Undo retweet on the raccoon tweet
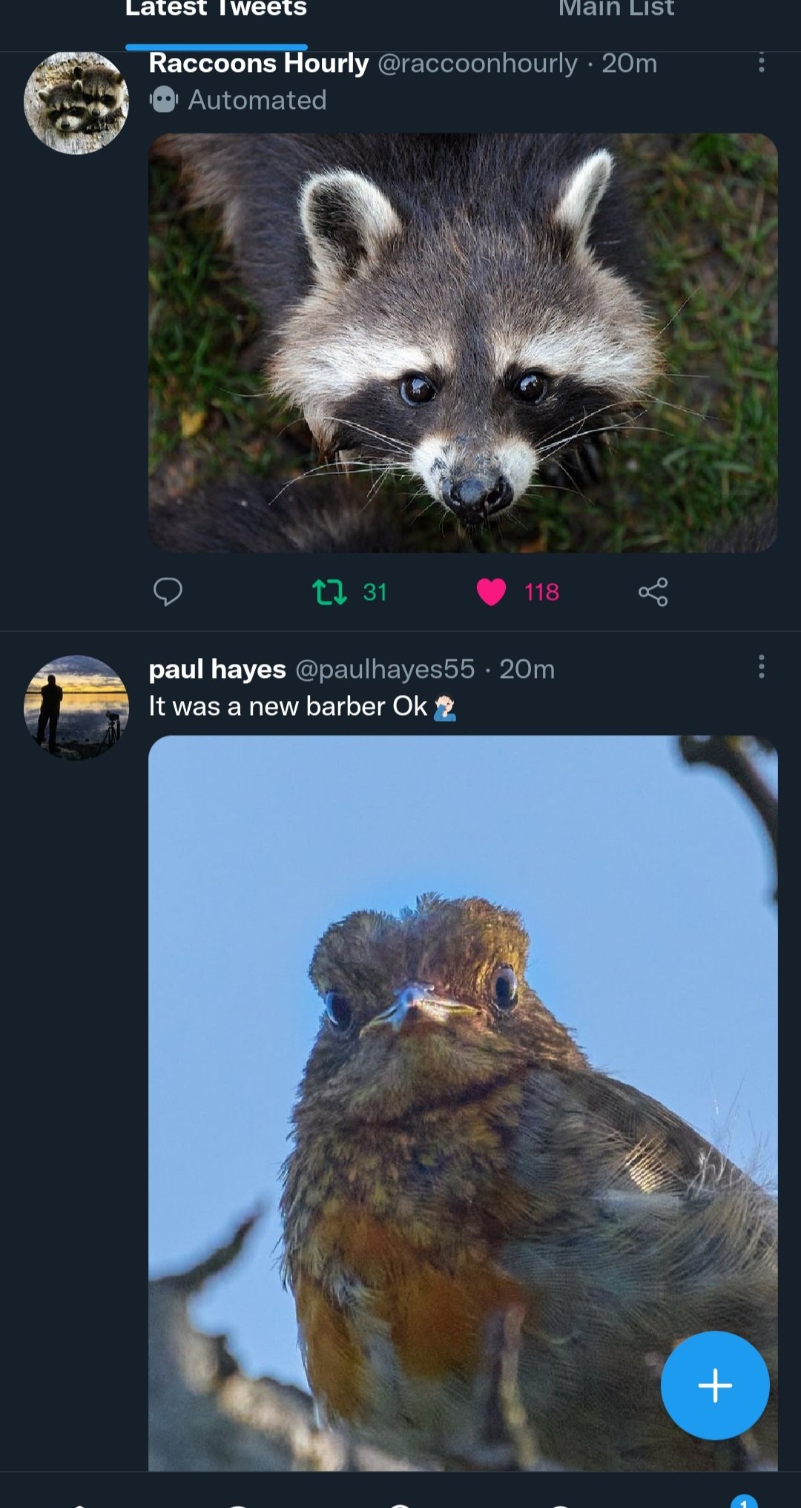The height and width of the screenshot is (1508, 801). [x=330, y=592]
